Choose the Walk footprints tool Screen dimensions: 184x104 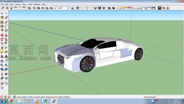2,78
